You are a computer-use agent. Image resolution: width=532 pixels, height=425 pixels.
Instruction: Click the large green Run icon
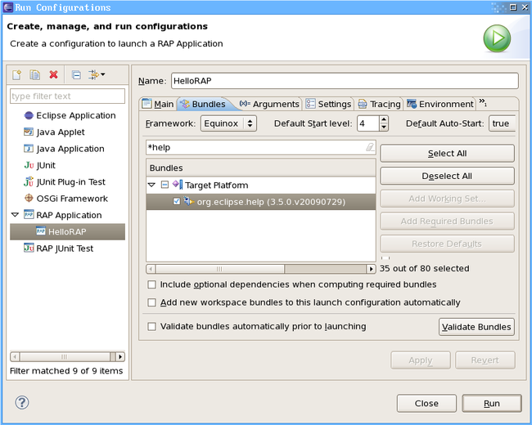(497, 38)
